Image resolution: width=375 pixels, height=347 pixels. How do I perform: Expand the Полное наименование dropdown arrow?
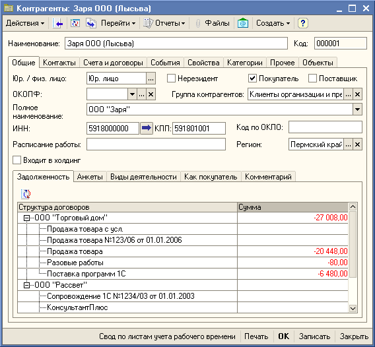pyautogui.click(x=358, y=110)
